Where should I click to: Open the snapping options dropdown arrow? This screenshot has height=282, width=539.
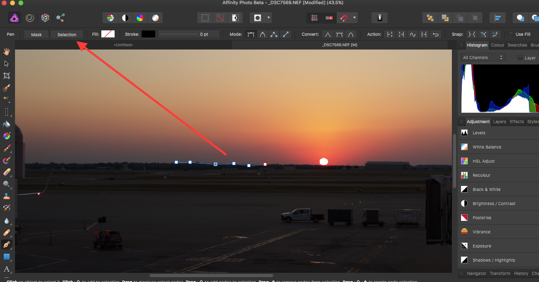coord(355,17)
